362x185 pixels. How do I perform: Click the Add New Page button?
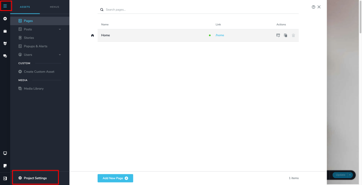click(115, 178)
